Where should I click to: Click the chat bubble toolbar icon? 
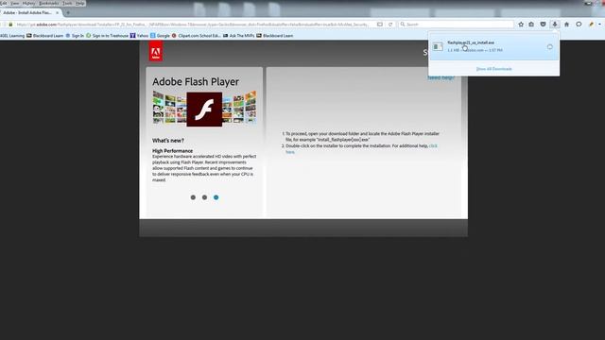tap(579, 25)
